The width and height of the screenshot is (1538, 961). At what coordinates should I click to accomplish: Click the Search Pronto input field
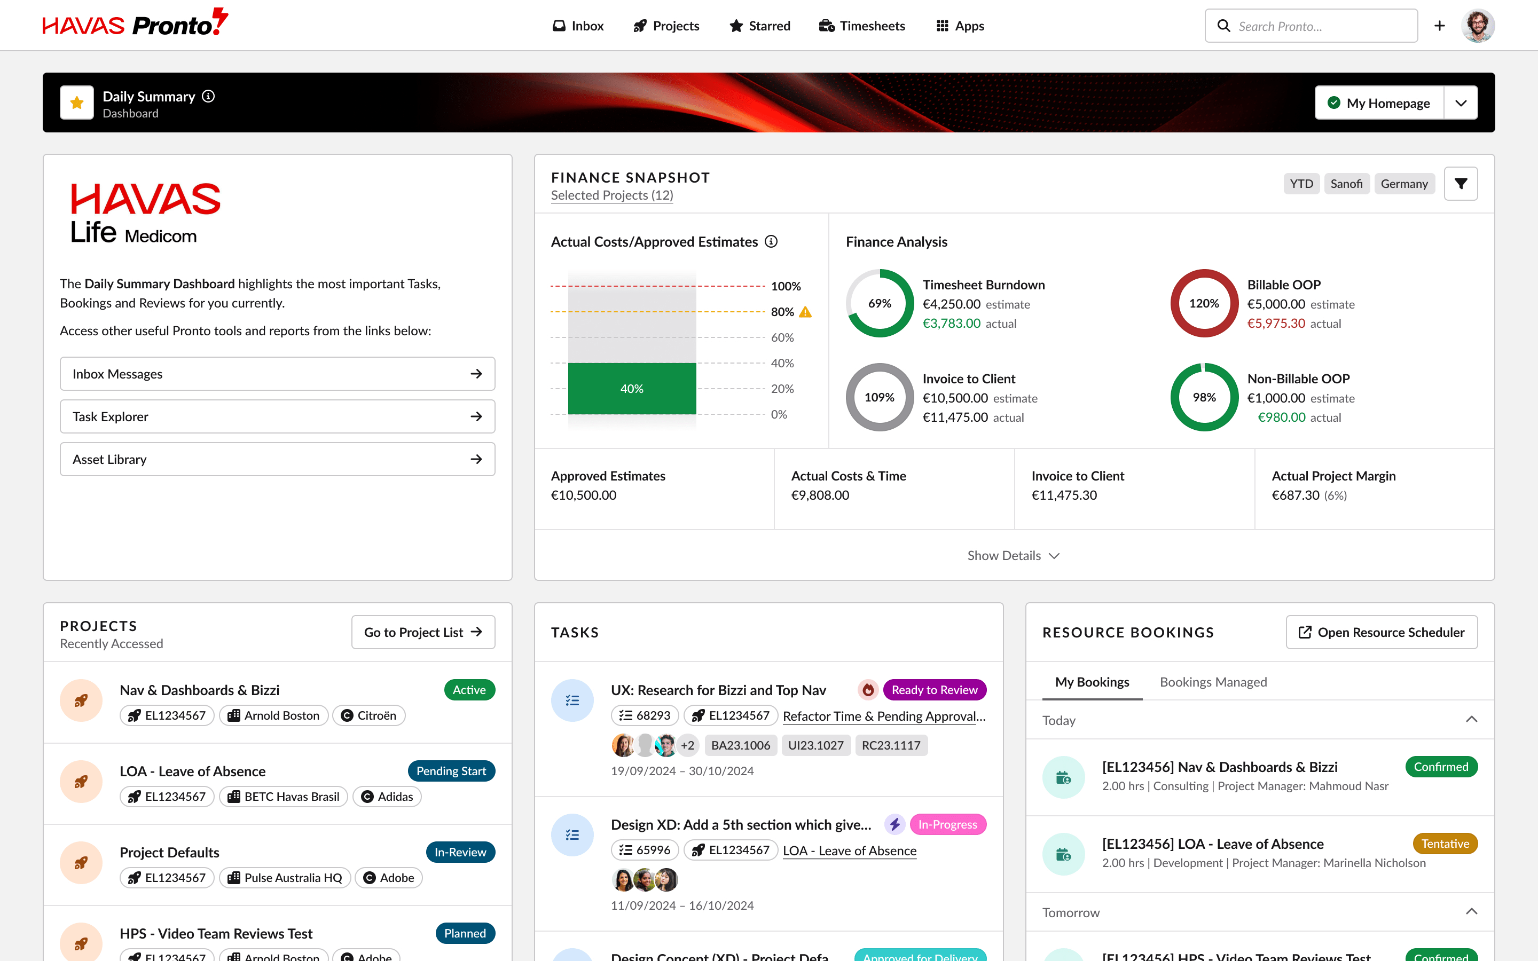(1311, 26)
